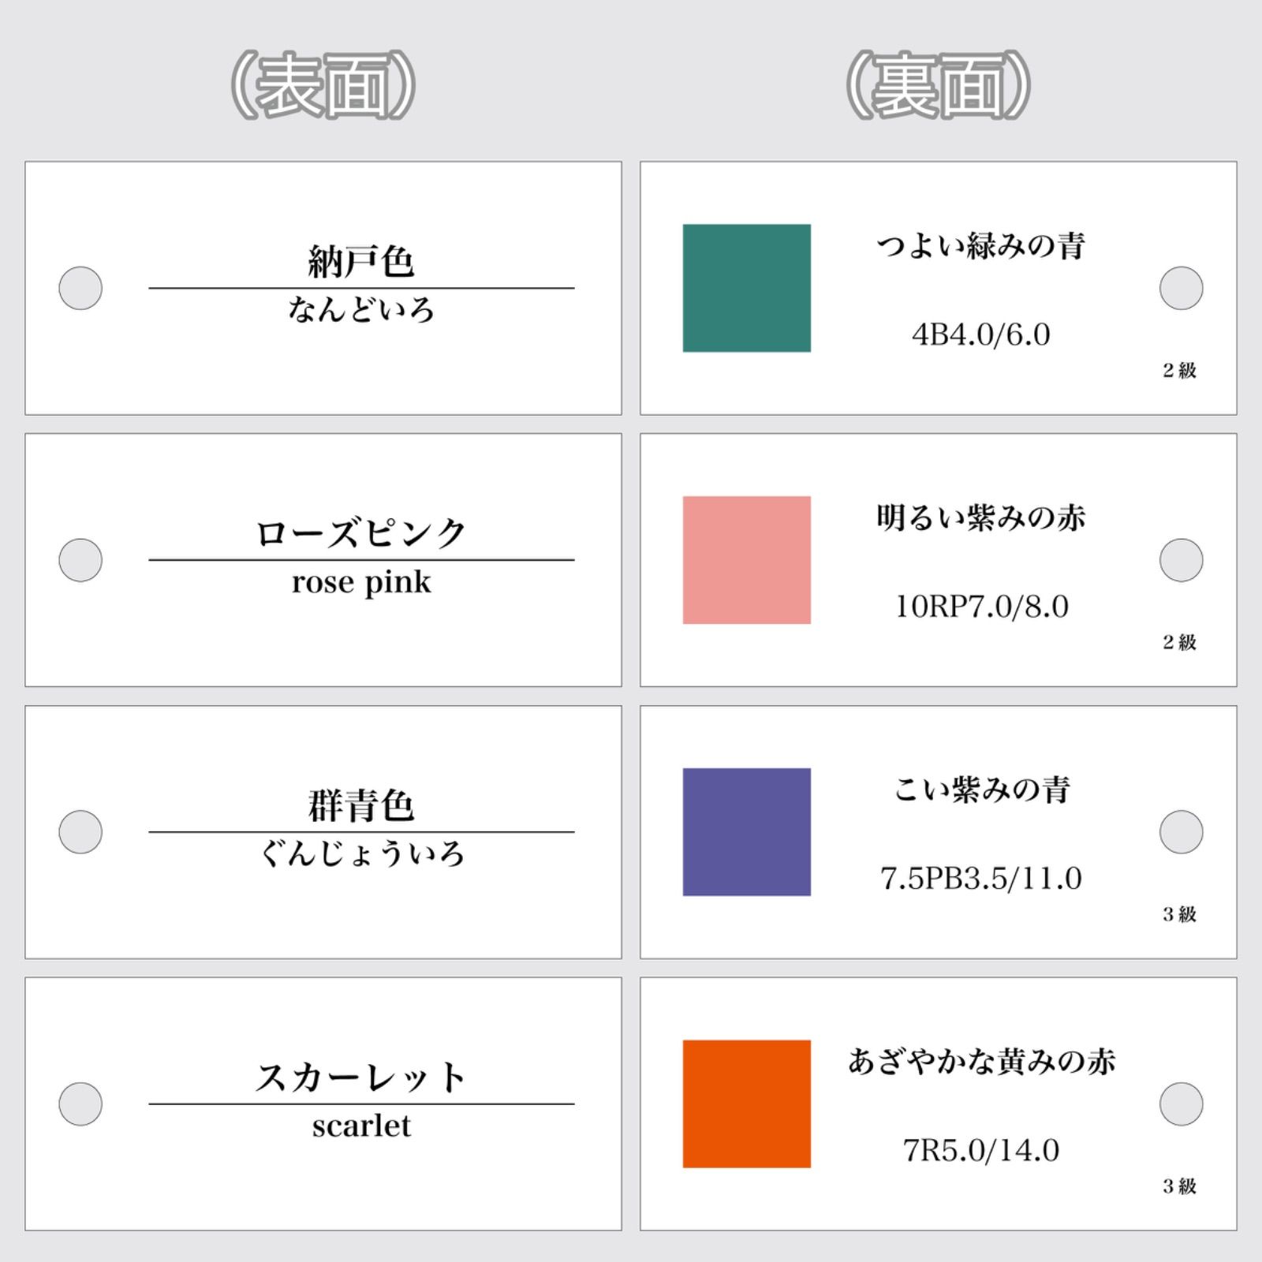Pick the purple-blue 群青色 swatch
The image size is (1262, 1262).
[x=746, y=831]
